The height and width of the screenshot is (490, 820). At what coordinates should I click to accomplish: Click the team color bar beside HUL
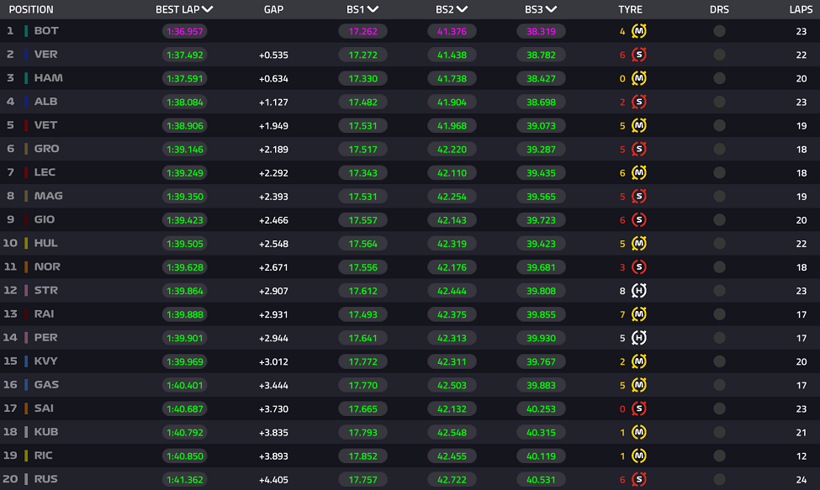27,243
